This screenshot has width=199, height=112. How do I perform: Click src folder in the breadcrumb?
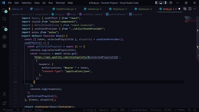click(30, 14)
